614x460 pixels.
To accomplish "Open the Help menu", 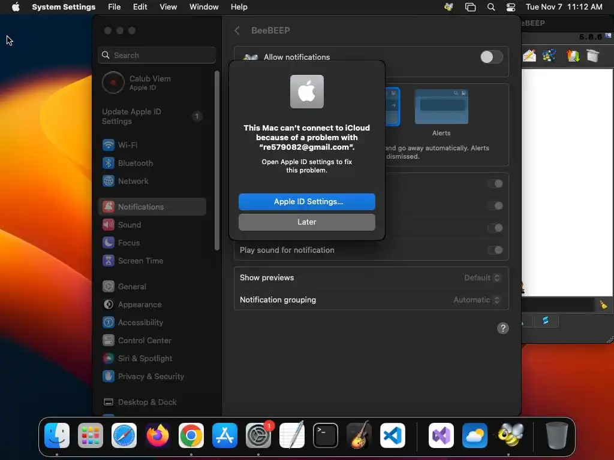I will pos(239,7).
